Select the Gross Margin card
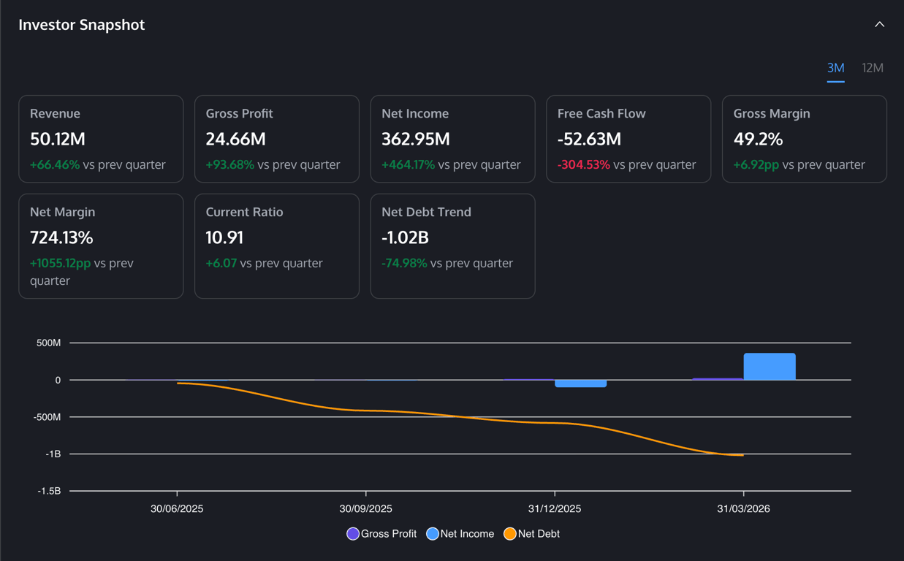 (x=805, y=139)
